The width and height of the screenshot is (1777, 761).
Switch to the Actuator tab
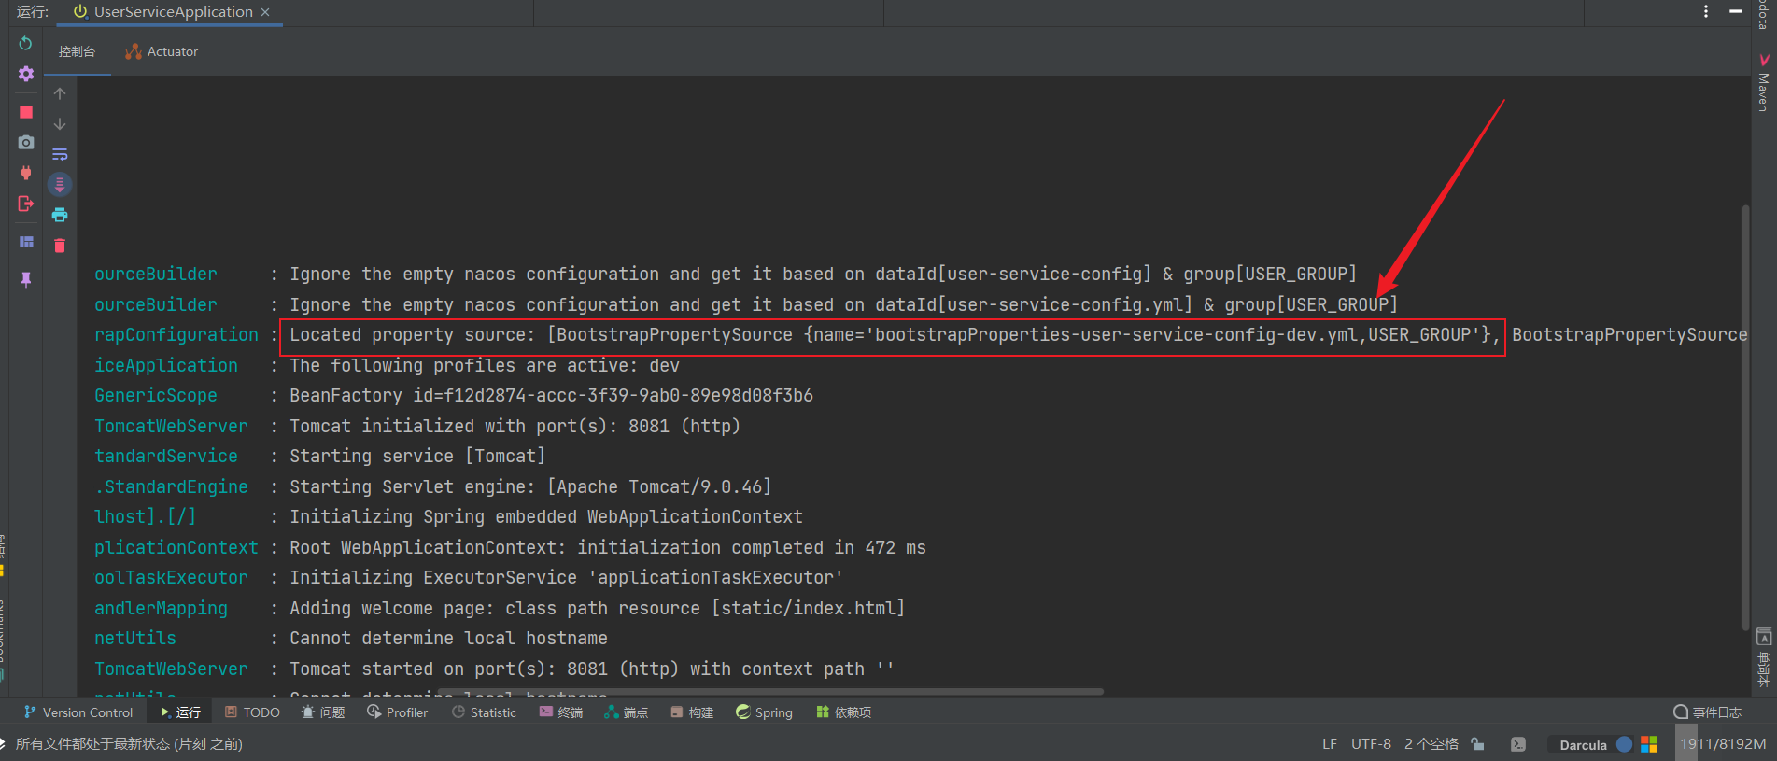click(x=162, y=51)
